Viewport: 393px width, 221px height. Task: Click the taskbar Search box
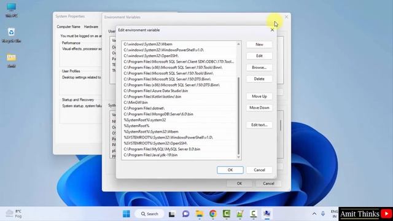[x=150, y=214]
